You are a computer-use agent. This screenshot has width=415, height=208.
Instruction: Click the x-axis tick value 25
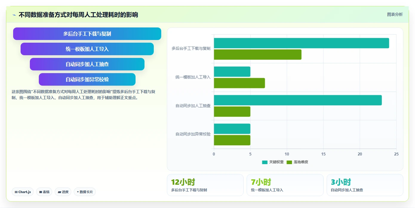coord(396,154)
